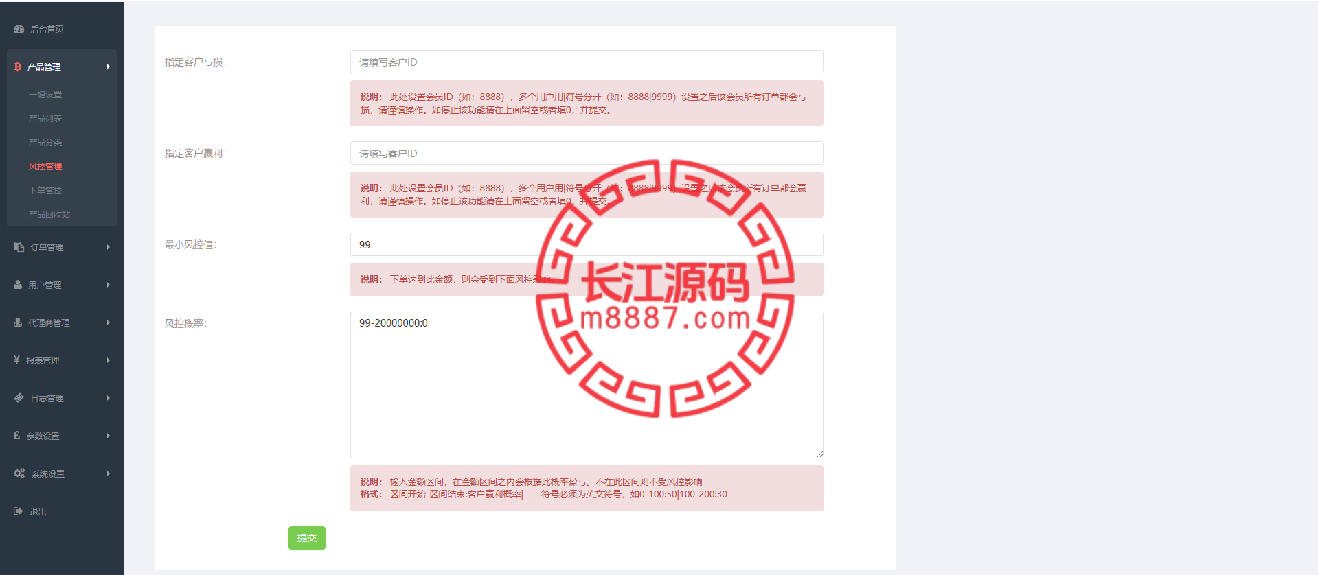
Task: Click the 风控概率 textarea
Action: tap(587, 385)
